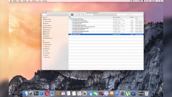Screen dimensions: 172x97
Task: Open Изображения in the sidebar
Action: pos(48,38)
